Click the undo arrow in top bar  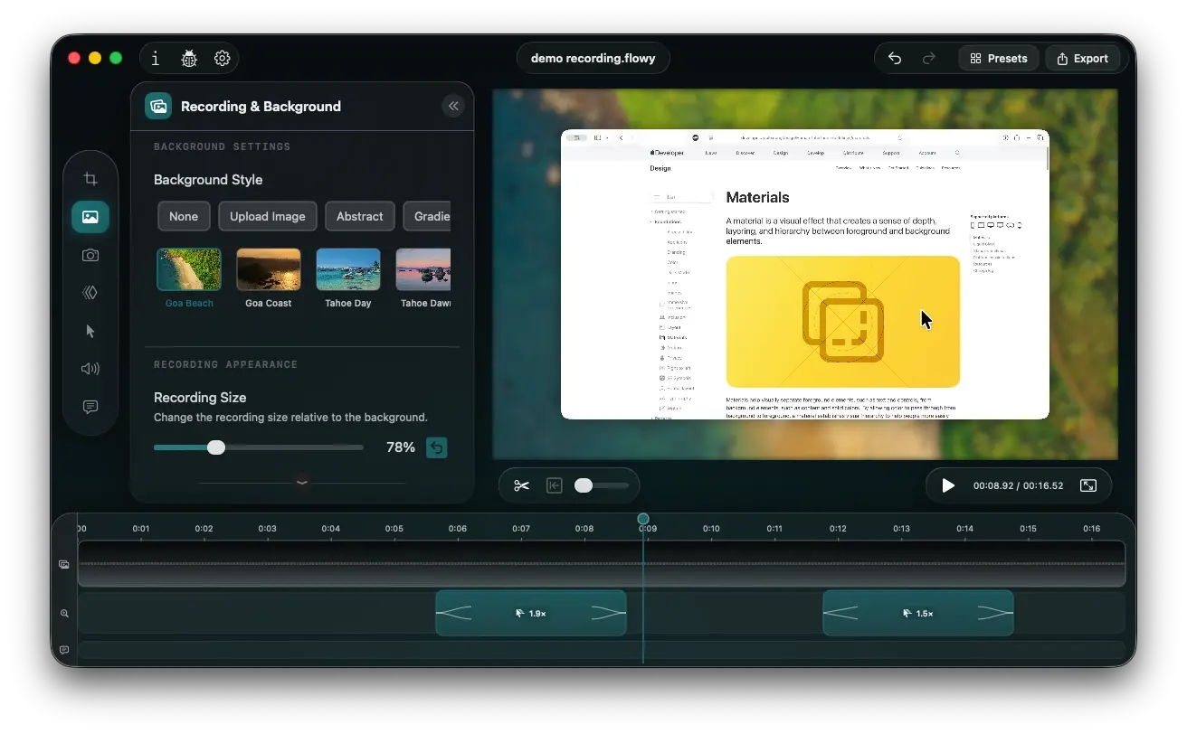click(895, 59)
